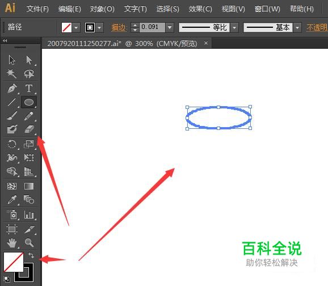The width and height of the screenshot is (328, 286).
Task: Select the Warp tool
Action: coord(12,158)
